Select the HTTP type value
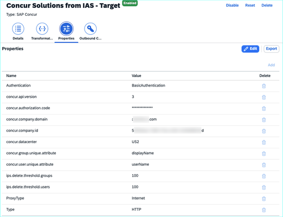The image size is (283, 217). pyautogui.click(x=136, y=210)
